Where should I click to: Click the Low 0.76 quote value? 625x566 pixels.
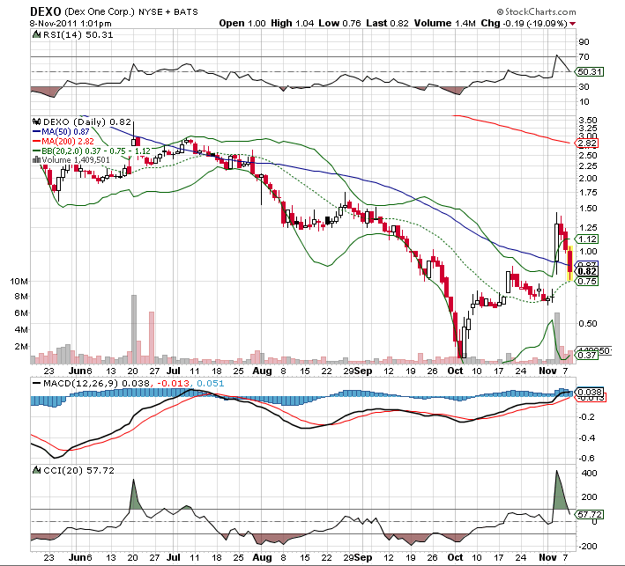coord(339,23)
